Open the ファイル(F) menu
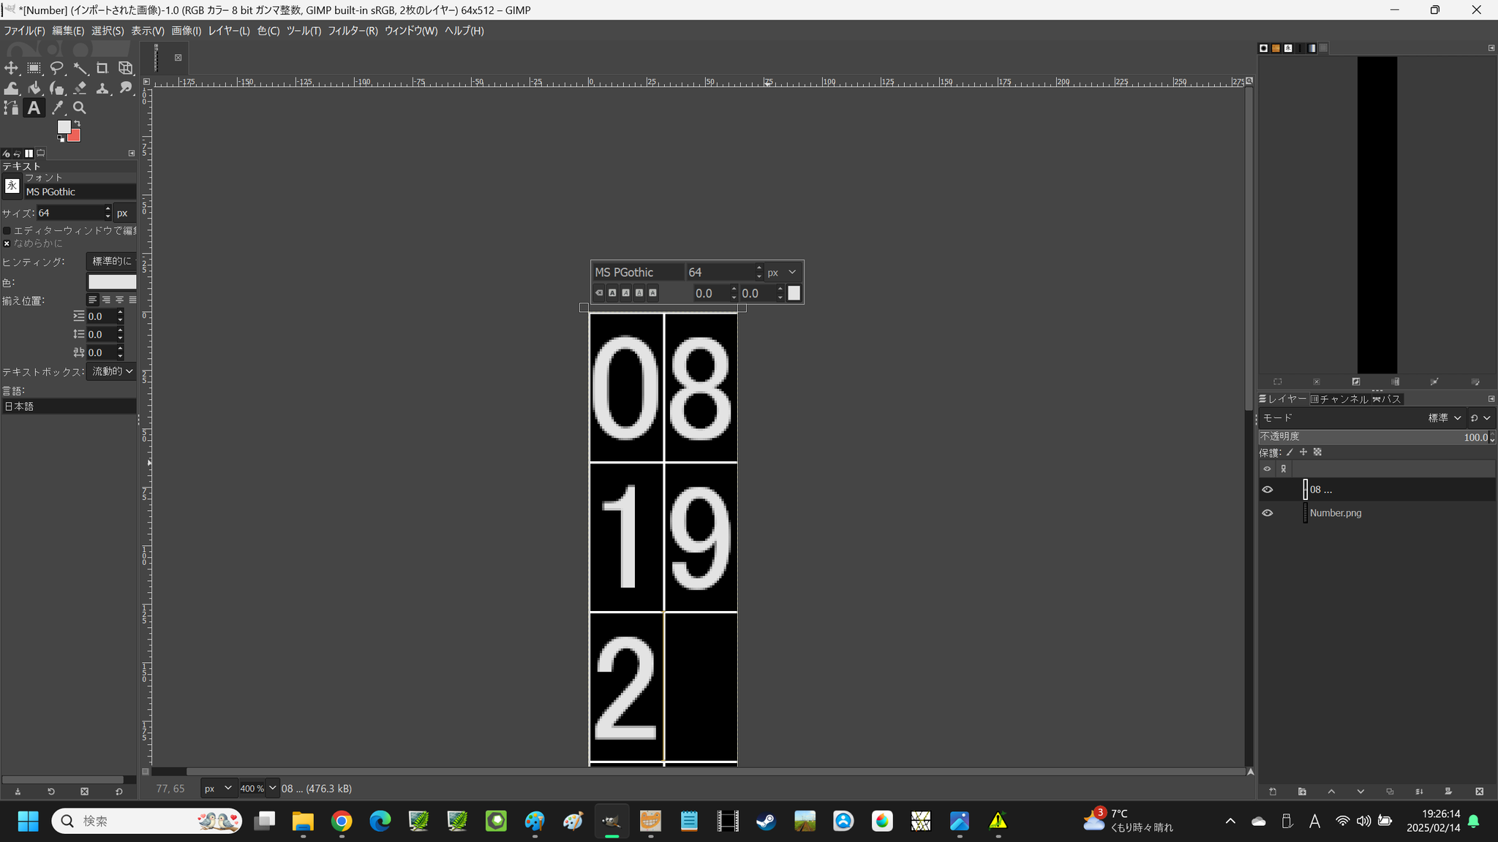This screenshot has width=1498, height=842. (x=24, y=31)
